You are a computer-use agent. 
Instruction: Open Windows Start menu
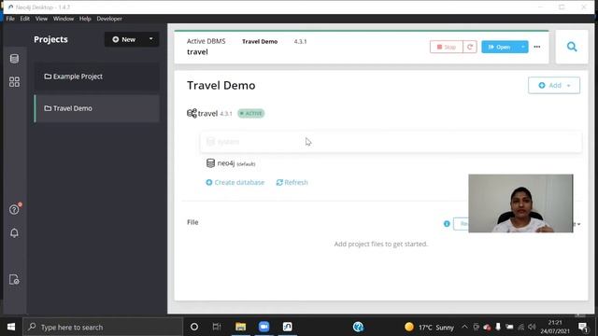click(11, 327)
